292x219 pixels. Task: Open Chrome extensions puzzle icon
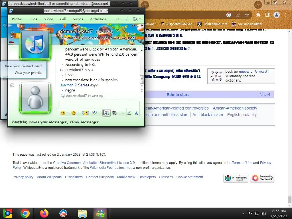[x=258, y=15]
